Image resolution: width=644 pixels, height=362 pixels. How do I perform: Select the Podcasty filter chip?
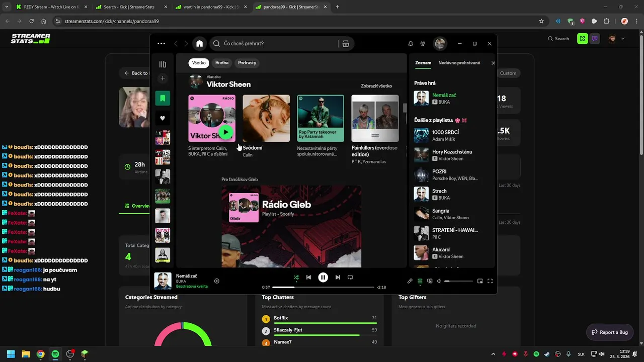[247, 63]
